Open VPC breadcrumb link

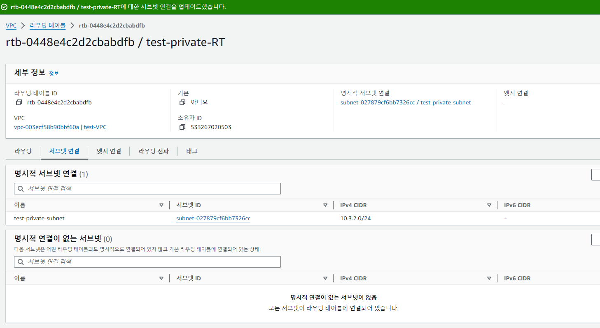11,25
